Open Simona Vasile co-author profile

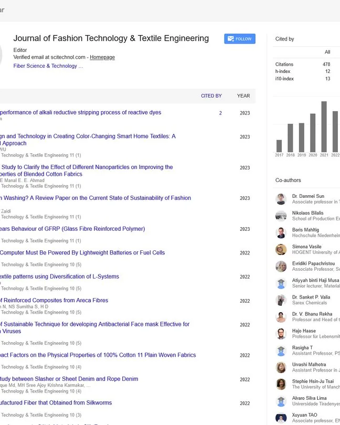[x=306, y=247]
